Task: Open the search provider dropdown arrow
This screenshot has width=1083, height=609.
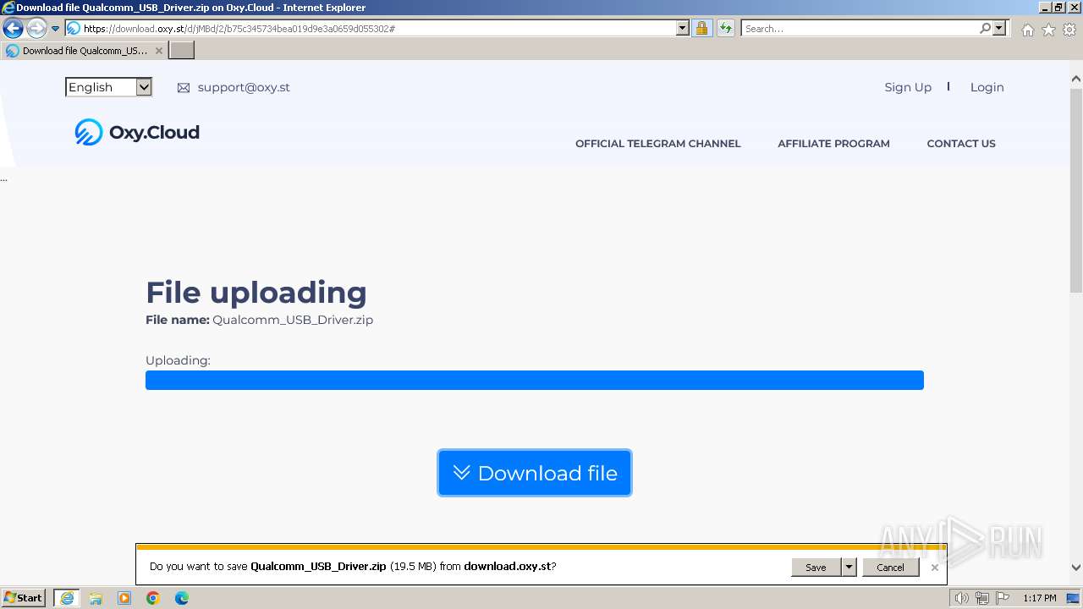Action: coord(999,29)
